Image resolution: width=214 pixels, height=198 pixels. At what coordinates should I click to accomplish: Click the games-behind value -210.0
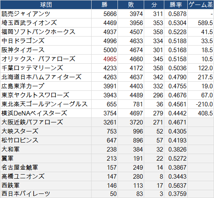pyautogui.click(x=204, y=104)
